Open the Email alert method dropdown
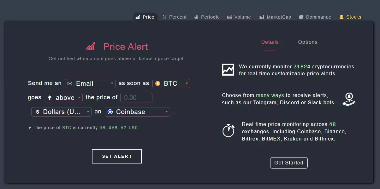The image size is (380, 189). point(90,83)
